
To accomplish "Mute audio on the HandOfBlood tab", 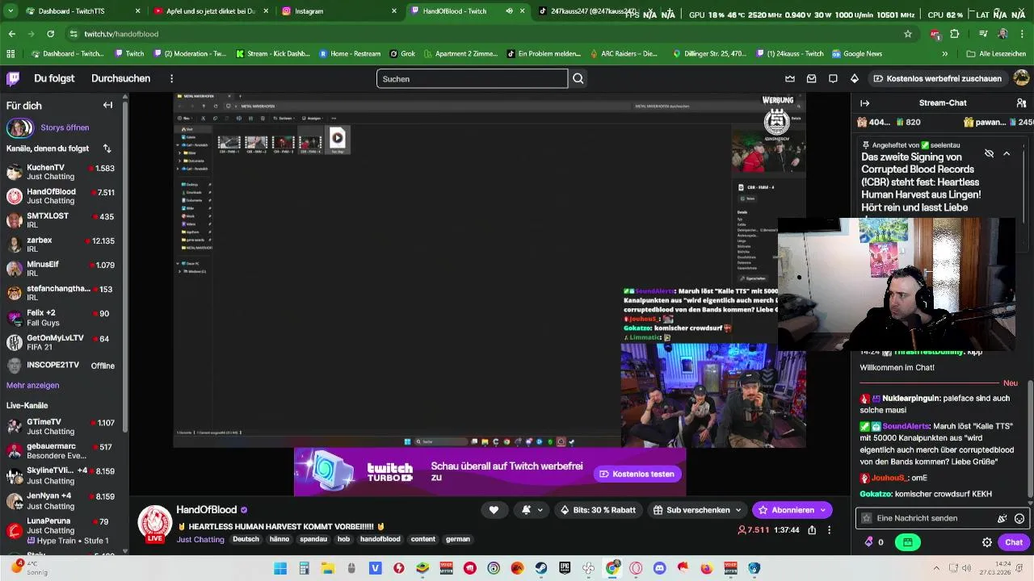I will coord(509,11).
